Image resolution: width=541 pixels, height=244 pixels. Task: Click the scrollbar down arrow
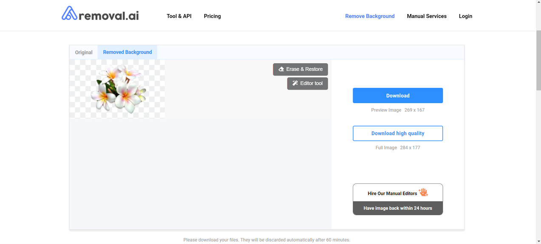[538, 241]
